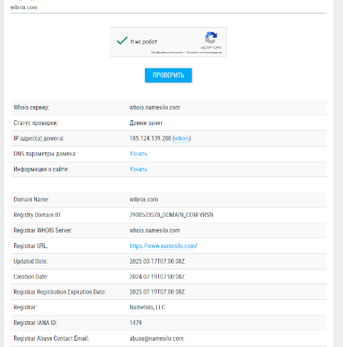Select Expiration Date value 2025-07-19T07:00:00Z

(157, 292)
